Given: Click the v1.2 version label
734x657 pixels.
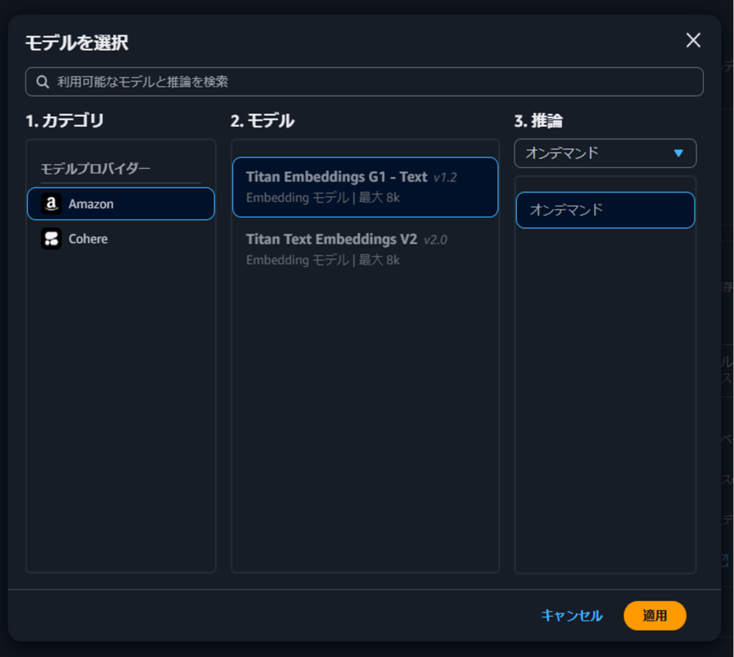Looking at the screenshot, I should tap(445, 177).
